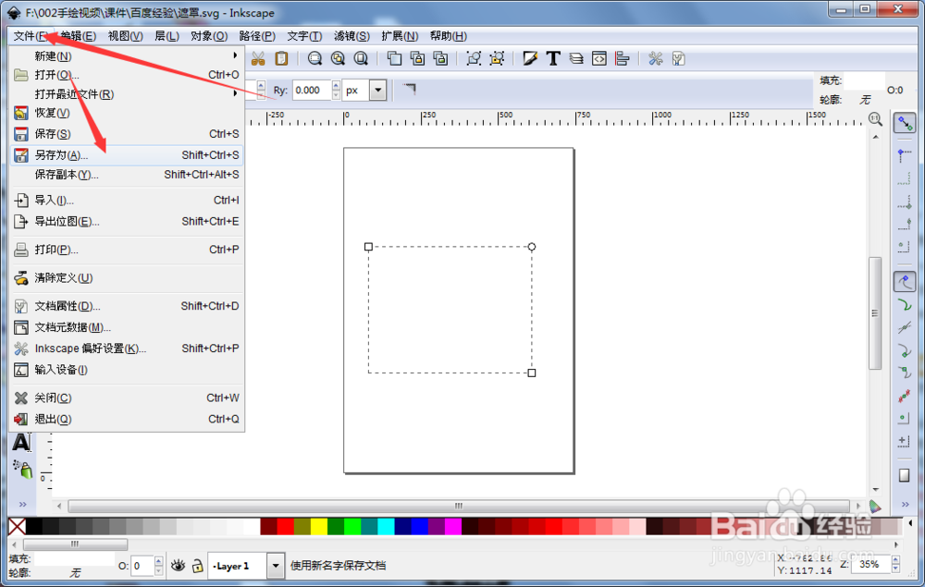925x587 pixels.
Task: Click the no-color X palette swatch
Action: pyautogui.click(x=17, y=526)
